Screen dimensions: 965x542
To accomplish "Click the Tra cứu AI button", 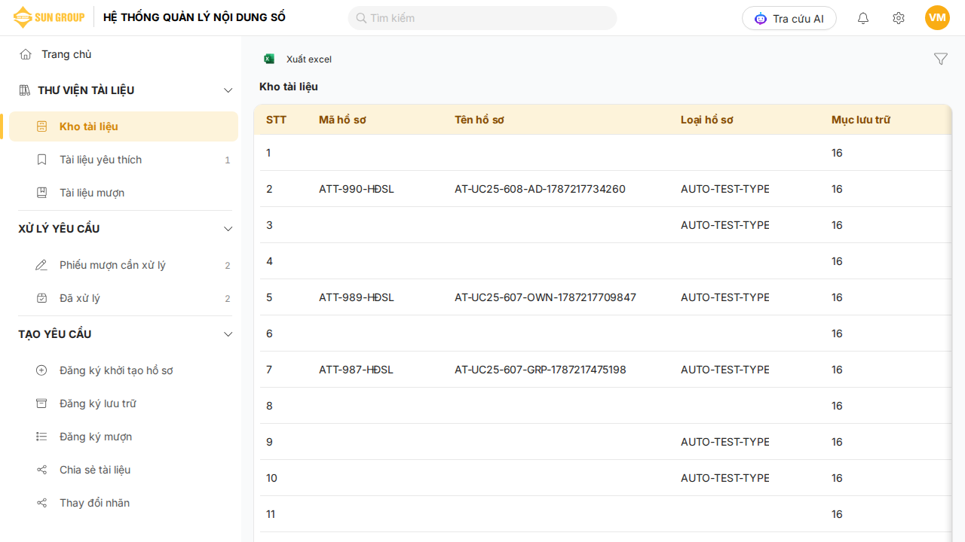I will pyautogui.click(x=789, y=18).
